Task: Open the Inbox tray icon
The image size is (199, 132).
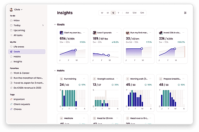Action: (11, 20)
